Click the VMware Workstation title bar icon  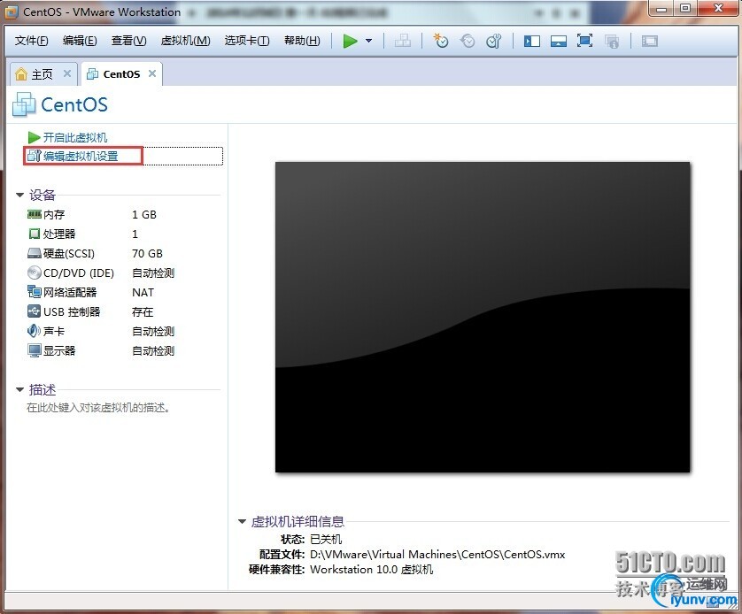12,12
